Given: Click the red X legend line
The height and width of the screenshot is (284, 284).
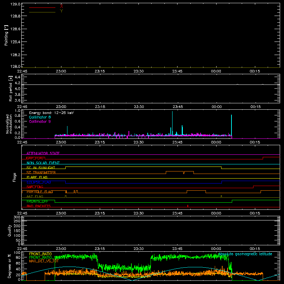Looking at the screenshot, I should coord(42,7).
